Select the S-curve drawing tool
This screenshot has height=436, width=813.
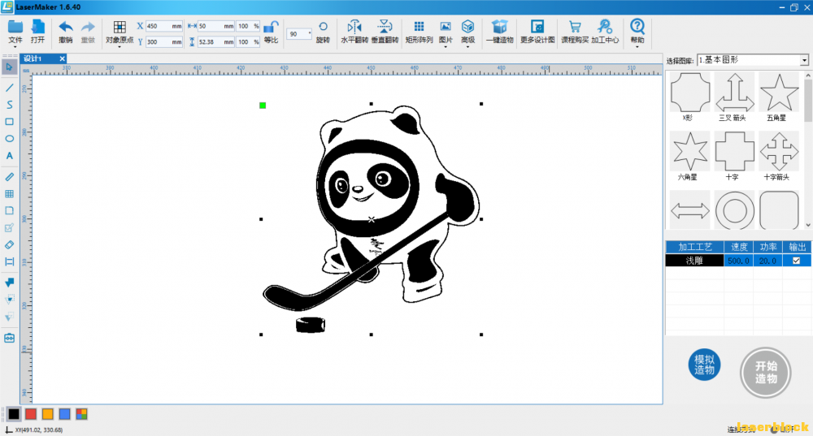click(9, 105)
